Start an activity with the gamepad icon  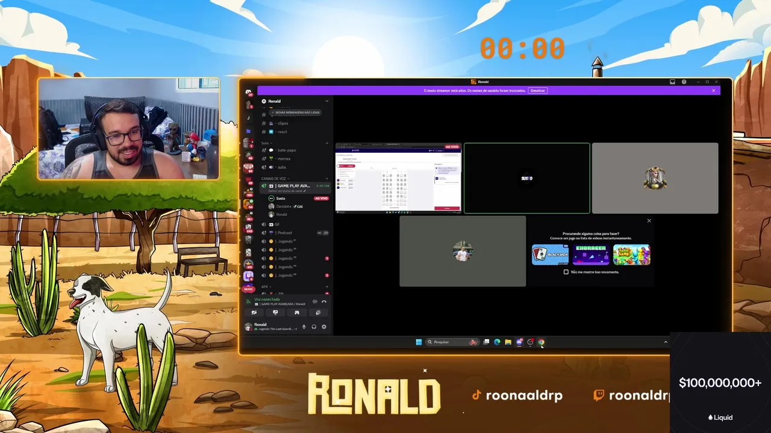[297, 313]
